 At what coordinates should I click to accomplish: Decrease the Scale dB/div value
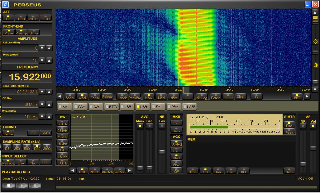pos(42,61)
